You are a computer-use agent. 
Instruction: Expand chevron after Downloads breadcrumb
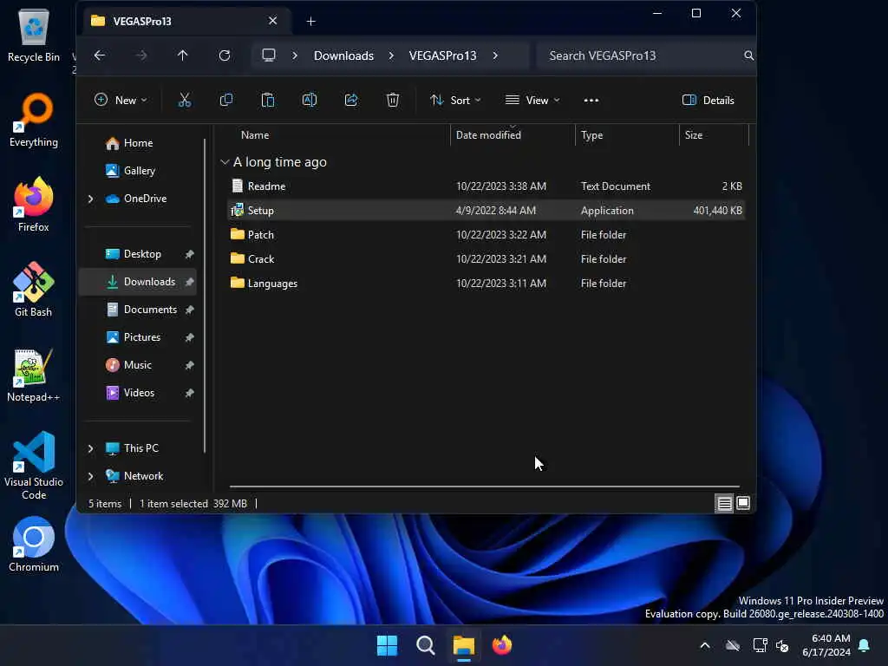(391, 55)
